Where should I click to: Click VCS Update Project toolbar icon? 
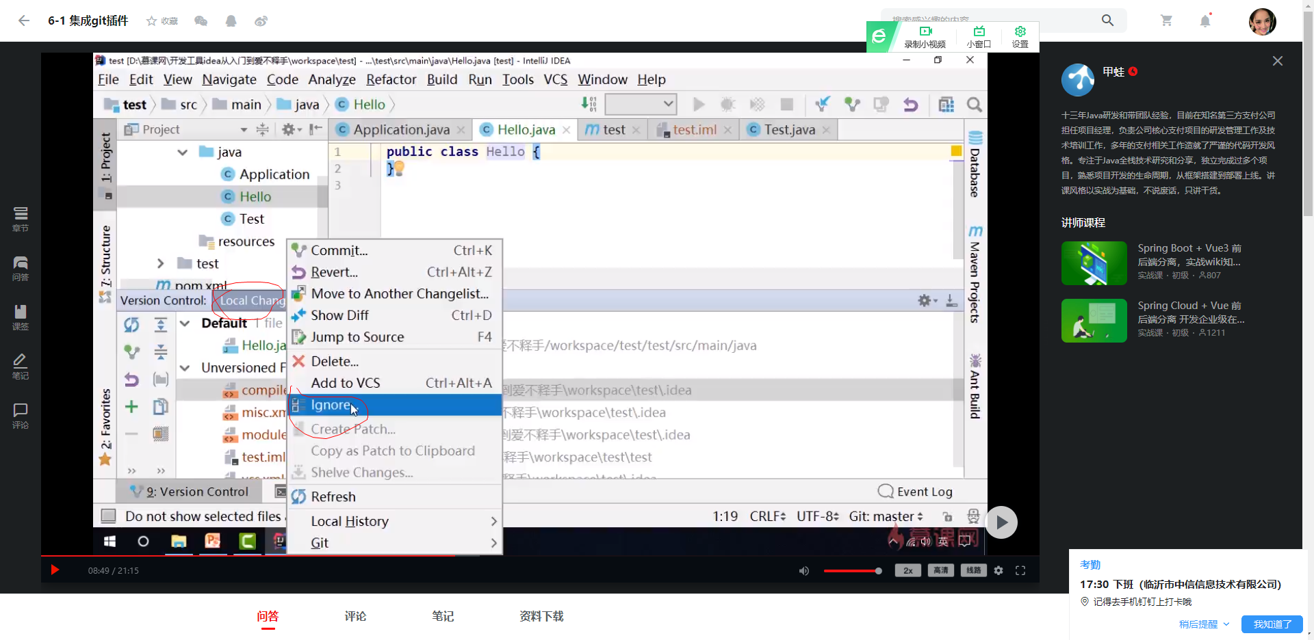pos(823,105)
